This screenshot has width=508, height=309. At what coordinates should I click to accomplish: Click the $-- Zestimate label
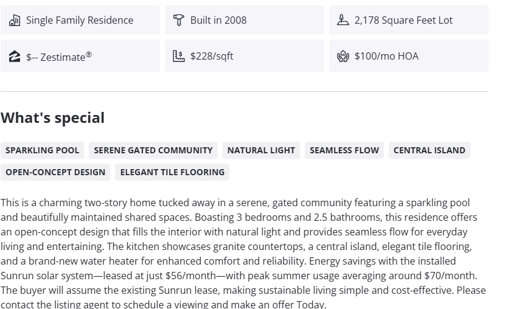[59, 57]
